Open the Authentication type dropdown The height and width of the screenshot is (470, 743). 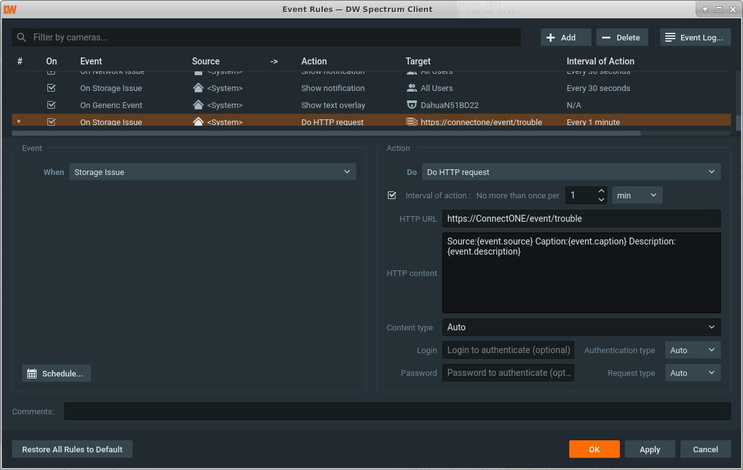pyautogui.click(x=692, y=350)
